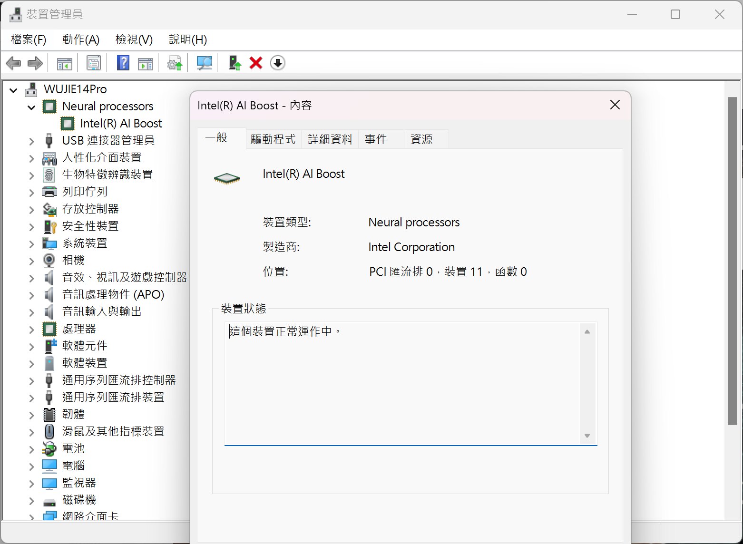The image size is (743, 544).
Task: Click the 電池 battery icon
Action: 49,449
